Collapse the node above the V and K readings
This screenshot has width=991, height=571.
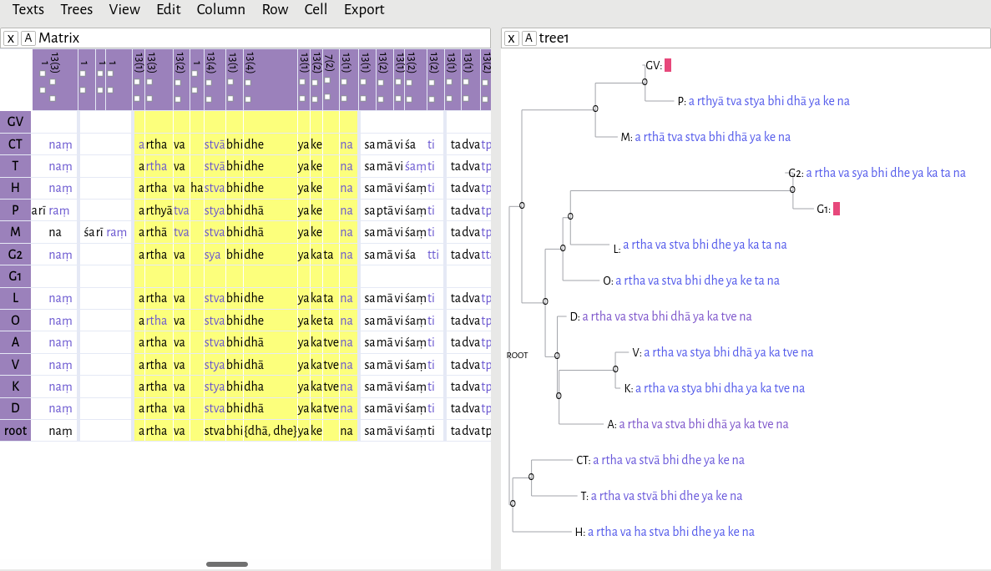click(615, 368)
